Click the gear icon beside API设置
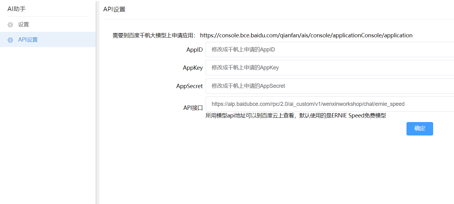The width and height of the screenshot is (454, 204). click(10, 40)
